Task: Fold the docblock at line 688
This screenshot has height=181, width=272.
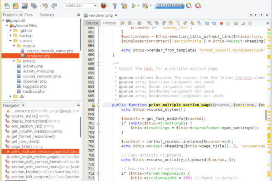Action: 99,64
